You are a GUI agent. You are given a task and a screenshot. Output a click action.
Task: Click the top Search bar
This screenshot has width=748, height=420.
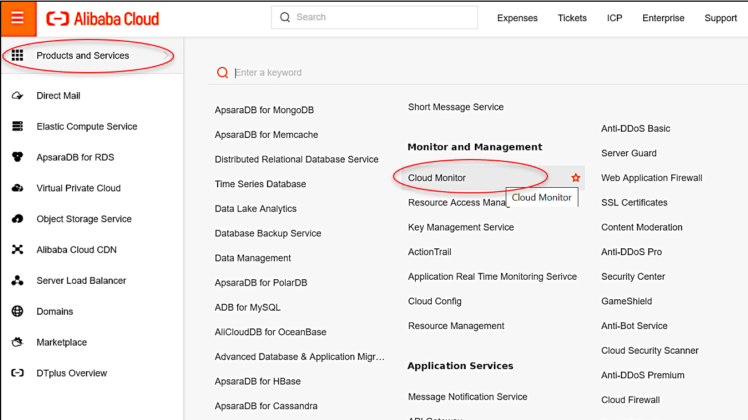tap(375, 17)
